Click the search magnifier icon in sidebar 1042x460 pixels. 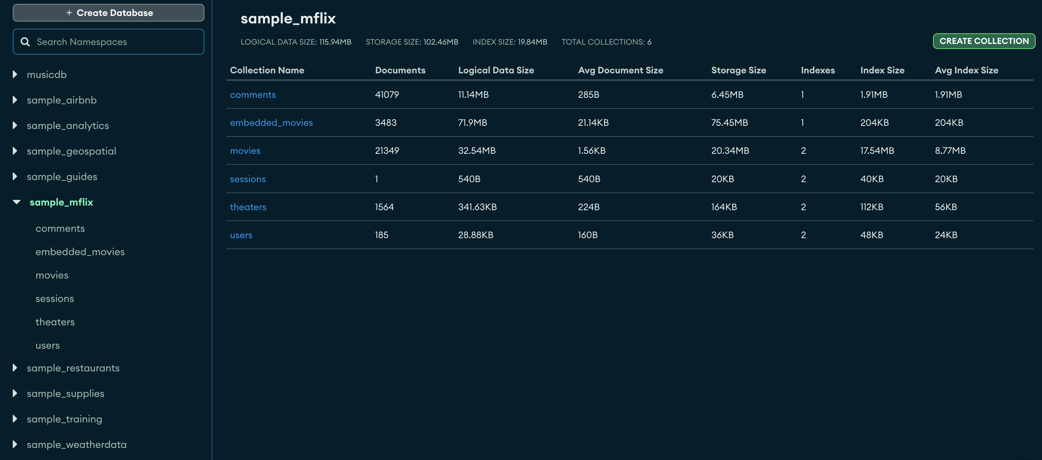click(x=26, y=41)
